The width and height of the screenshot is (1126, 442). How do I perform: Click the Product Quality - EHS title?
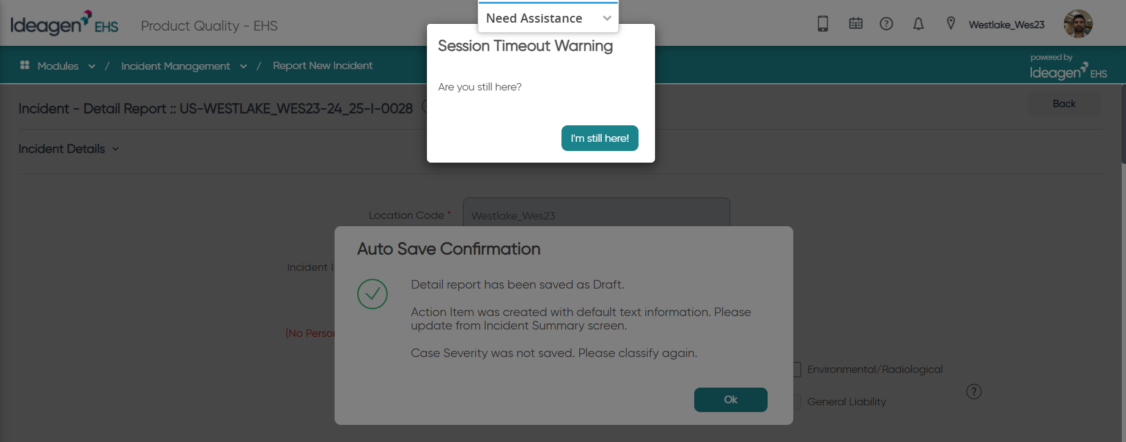click(209, 26)
